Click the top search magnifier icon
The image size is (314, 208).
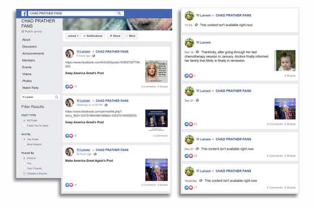click(x=119, y=14)
